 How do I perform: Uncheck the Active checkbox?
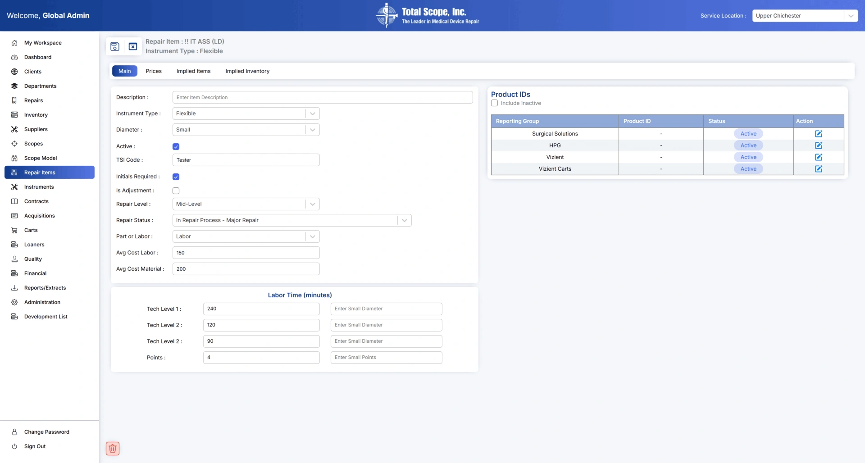(x=176, y=146)
